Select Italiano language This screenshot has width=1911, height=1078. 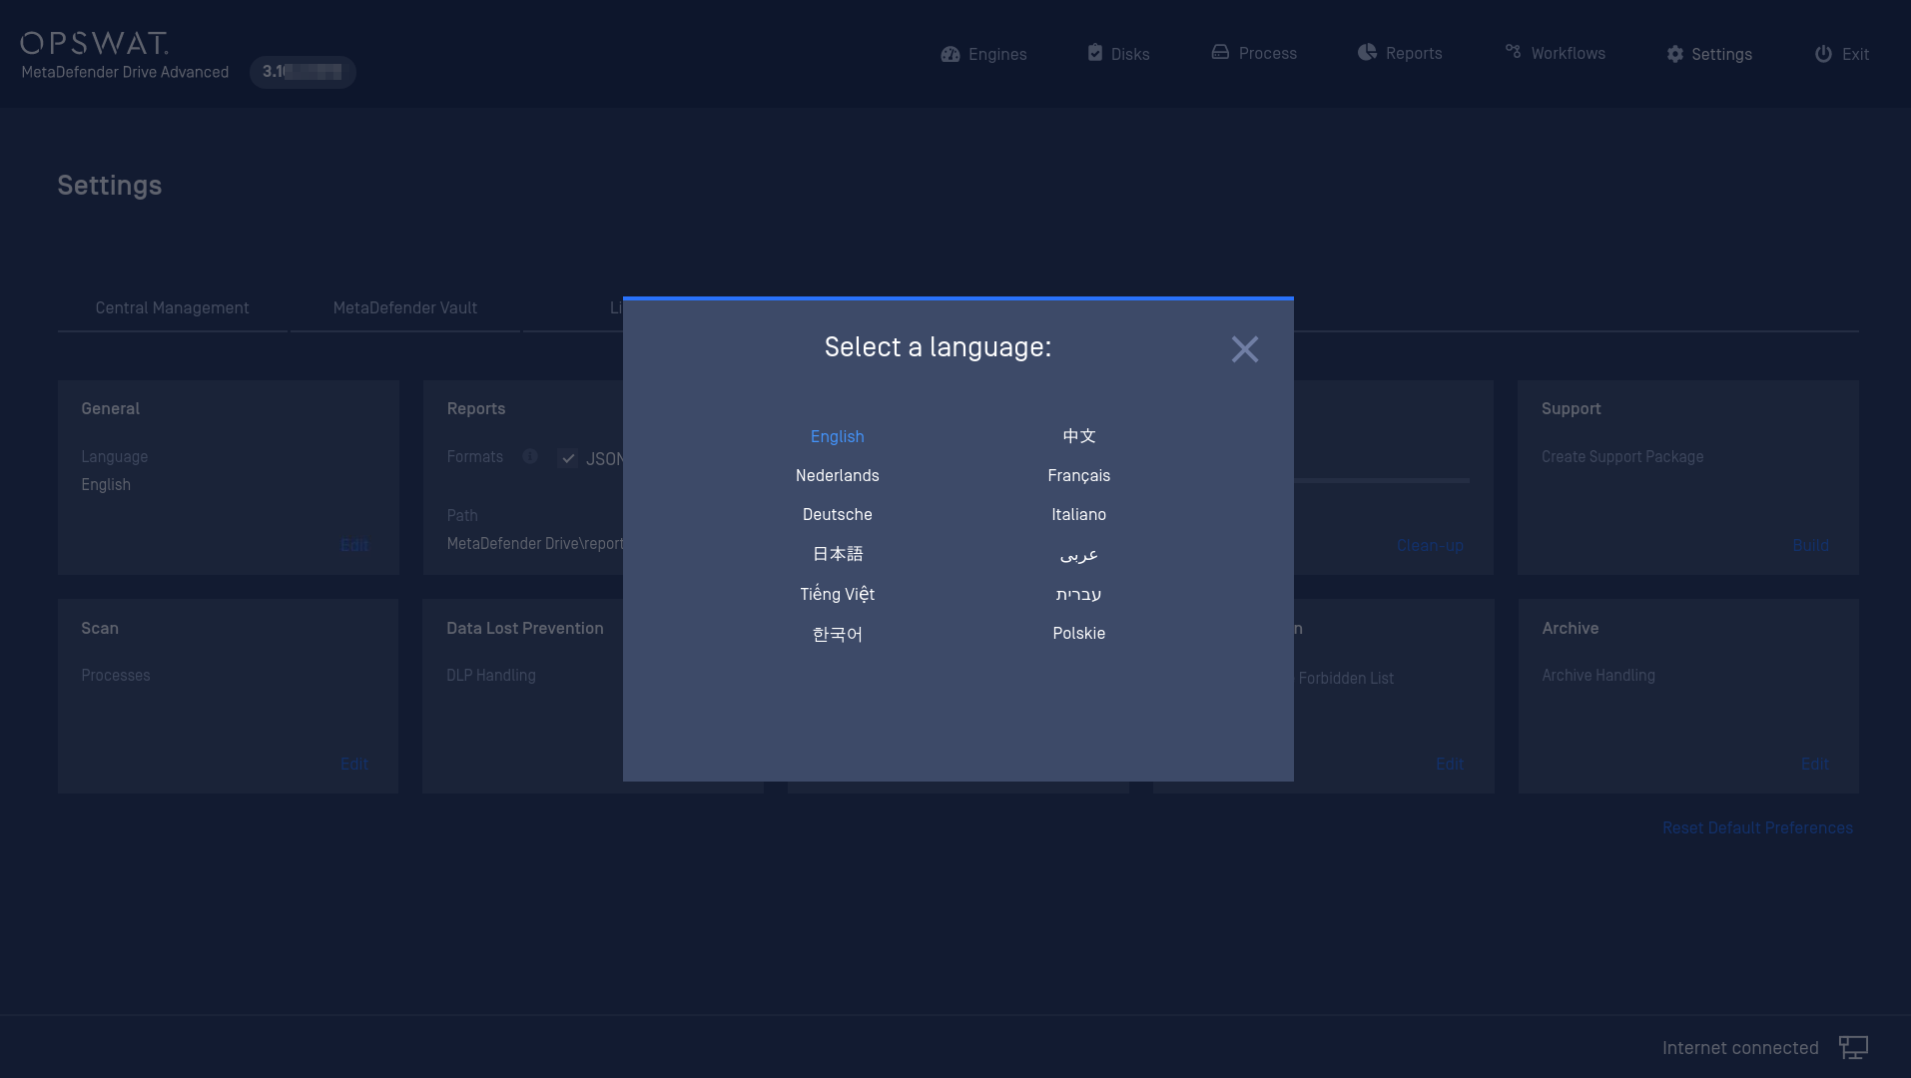(x=1078, y=514)
